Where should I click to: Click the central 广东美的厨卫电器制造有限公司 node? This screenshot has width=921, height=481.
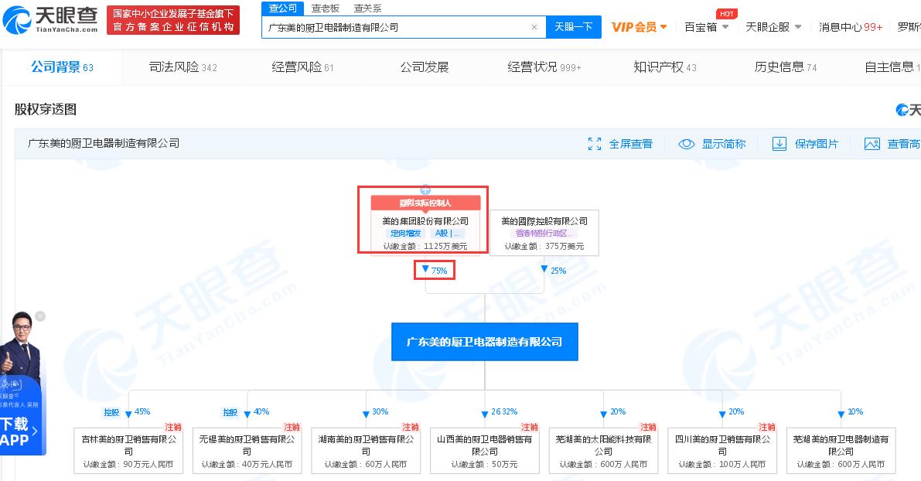click(485, 342)
